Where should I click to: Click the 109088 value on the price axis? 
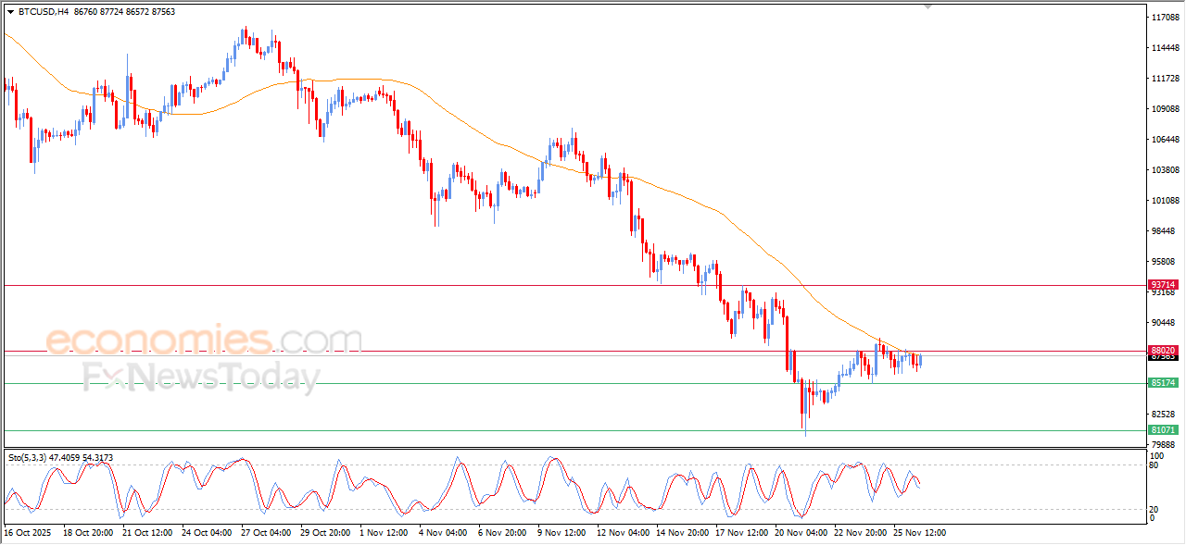tap(1165, 109)
